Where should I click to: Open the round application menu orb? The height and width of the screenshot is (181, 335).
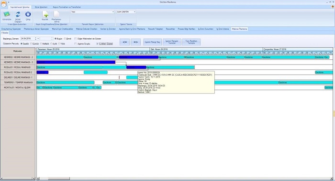[x=4, y=4]
